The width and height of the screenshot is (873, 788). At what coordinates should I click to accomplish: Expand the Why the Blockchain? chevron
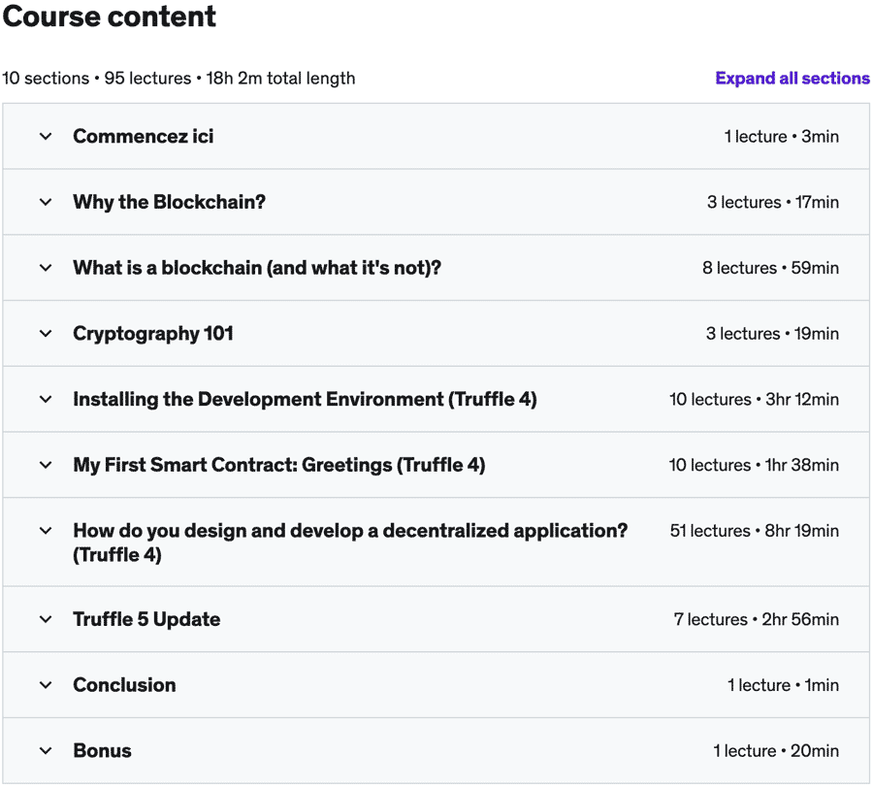pos(46,202)
